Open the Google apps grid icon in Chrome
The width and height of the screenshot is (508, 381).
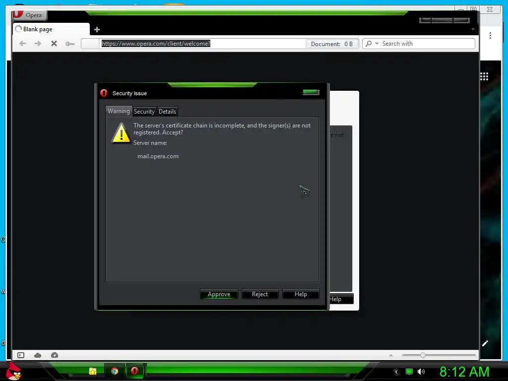click(484, 76)
